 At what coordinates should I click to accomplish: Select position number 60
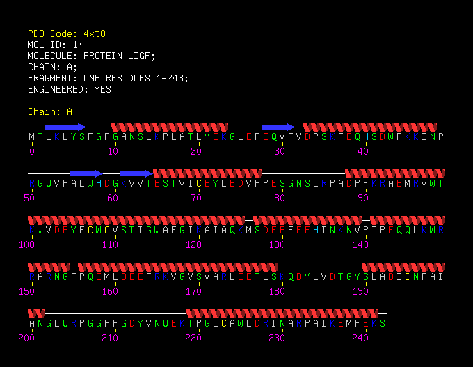pos(113,198)
